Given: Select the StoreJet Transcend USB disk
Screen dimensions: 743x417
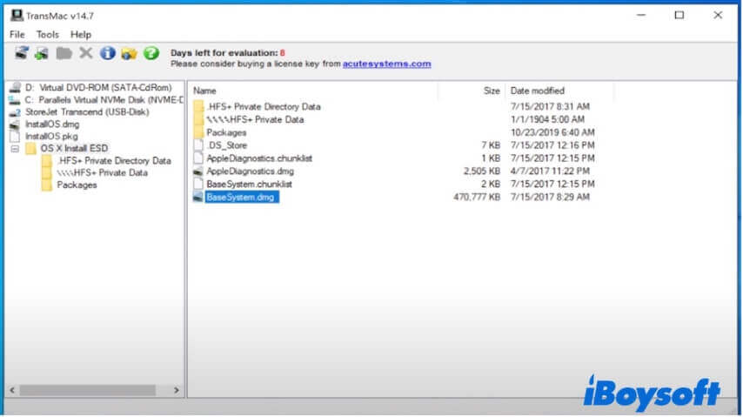Looking at the screenshot, I should coord(87,111).
